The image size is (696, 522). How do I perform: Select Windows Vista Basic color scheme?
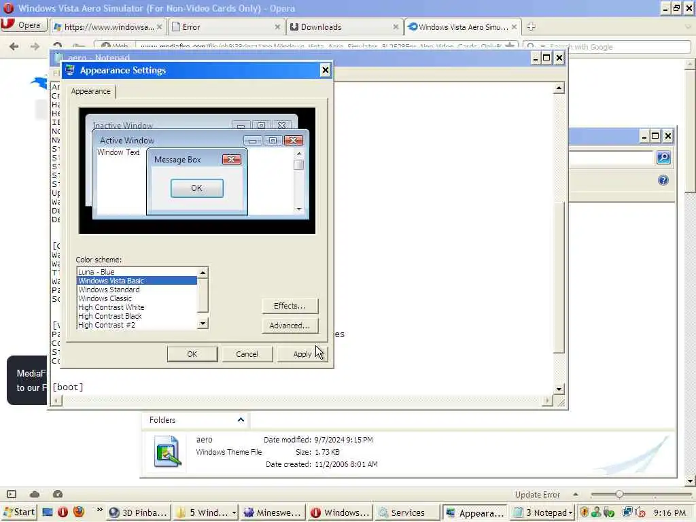point(137,281)
